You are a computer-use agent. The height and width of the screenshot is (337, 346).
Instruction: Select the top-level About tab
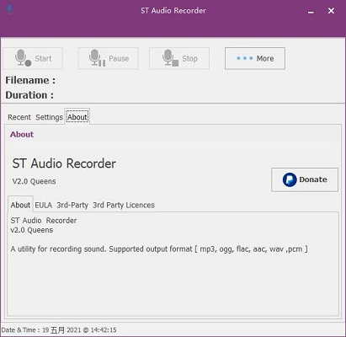coord(77,117)
